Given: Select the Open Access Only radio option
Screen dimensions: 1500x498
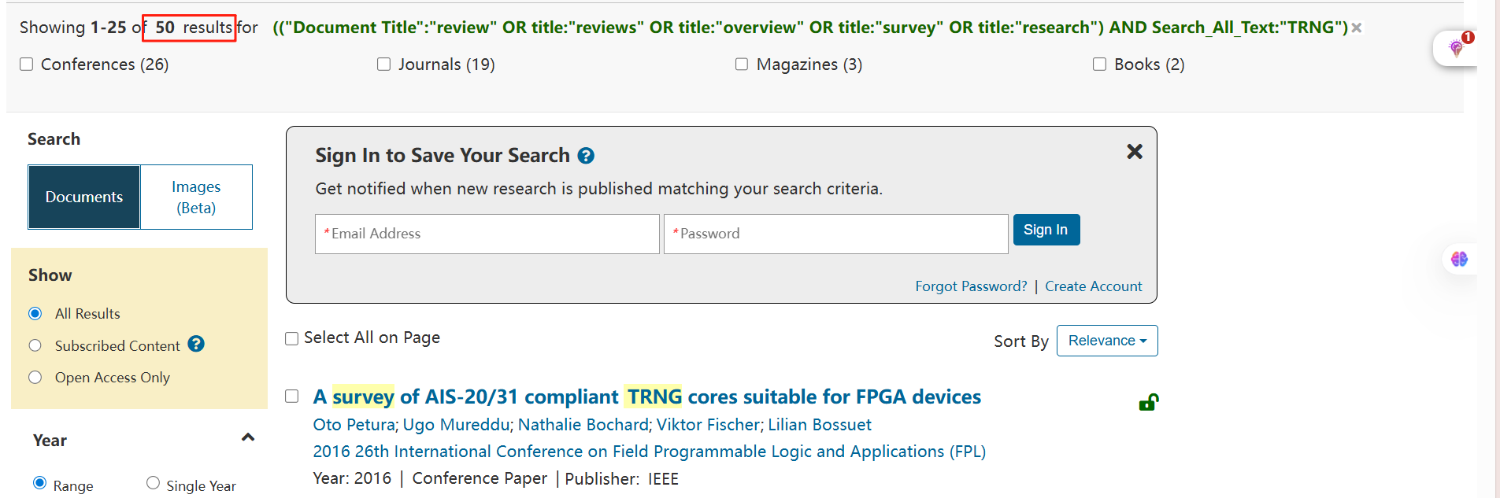Looking at the screenshot, I should (35, 378).
